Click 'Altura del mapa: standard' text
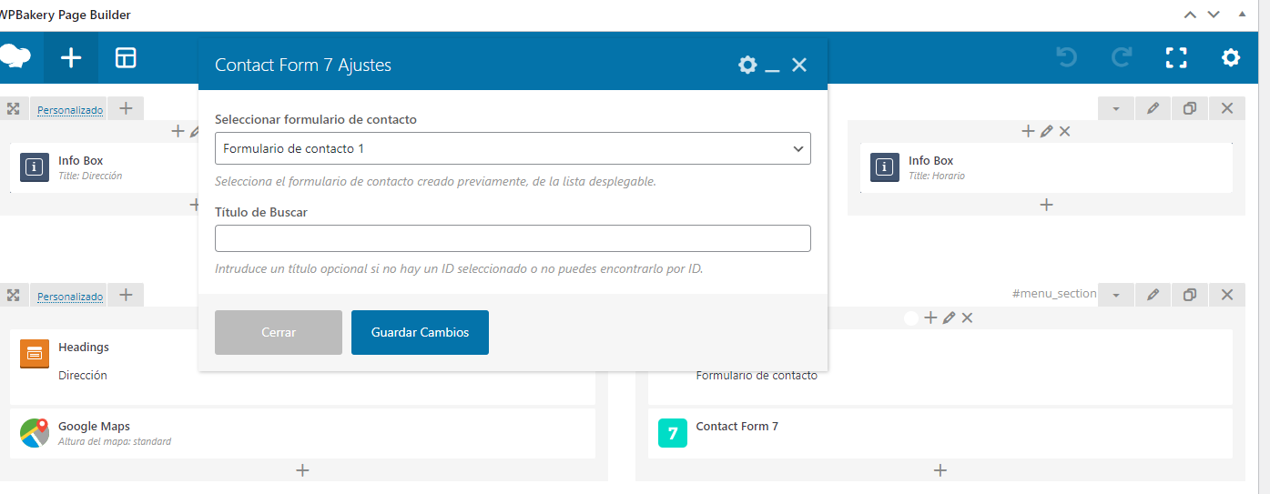 (x=115, y=441)
